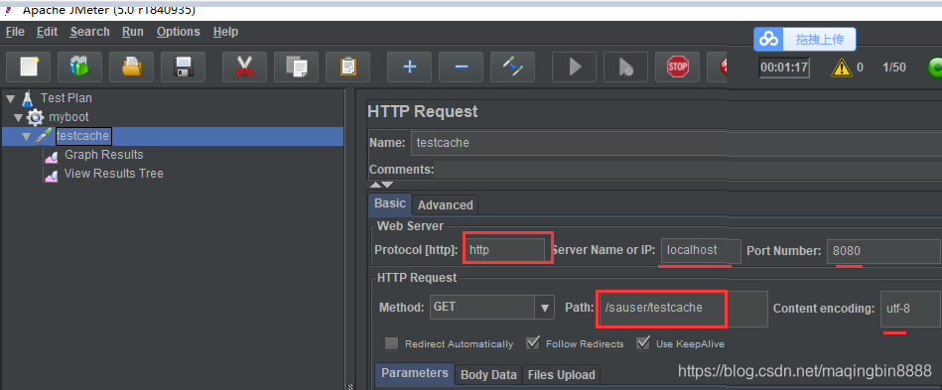Image resolution: width=942 pixels, height=390 pixels.
Task: Click the Server Name field with localhost
Action: (x=701, y=251)
